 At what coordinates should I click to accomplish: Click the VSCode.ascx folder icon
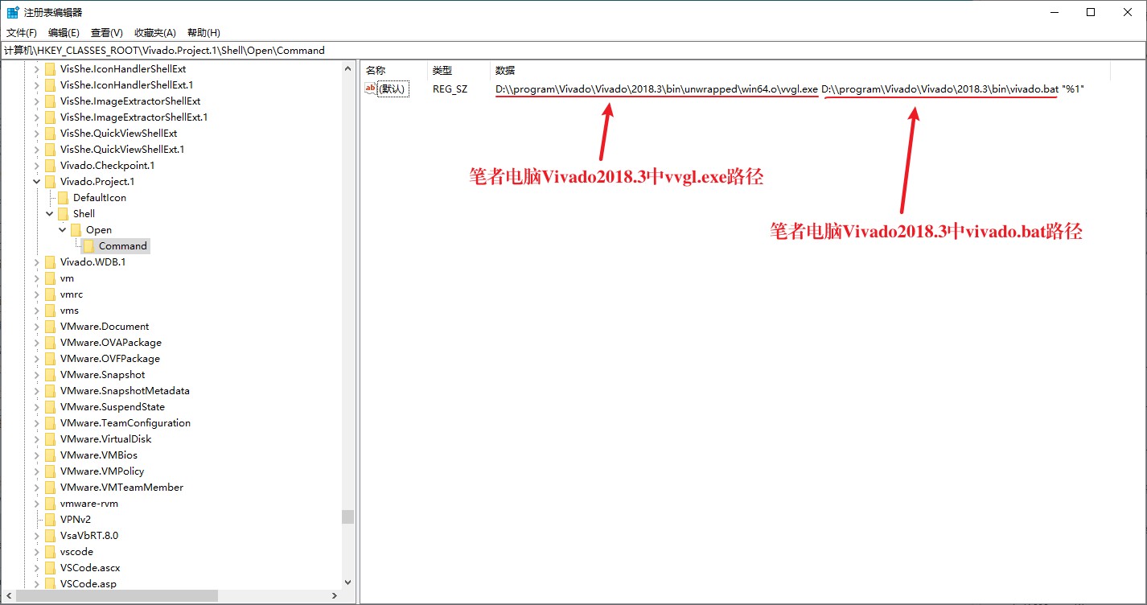(51, 568)
